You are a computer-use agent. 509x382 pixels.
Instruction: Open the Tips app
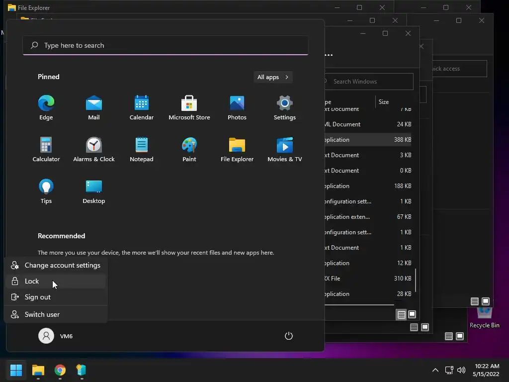[x=46, y=191]
